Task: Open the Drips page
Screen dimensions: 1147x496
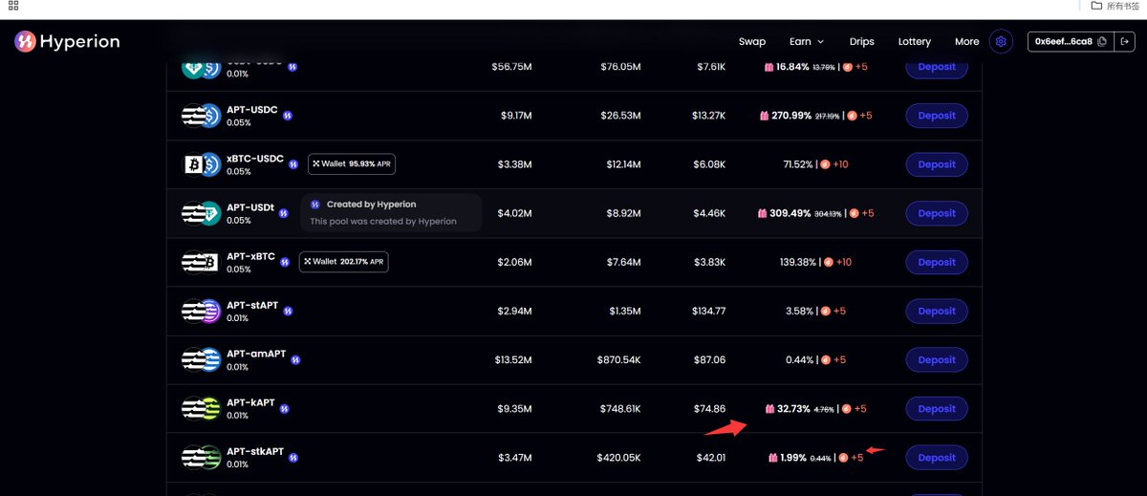Action: click(x=862, y=42)
